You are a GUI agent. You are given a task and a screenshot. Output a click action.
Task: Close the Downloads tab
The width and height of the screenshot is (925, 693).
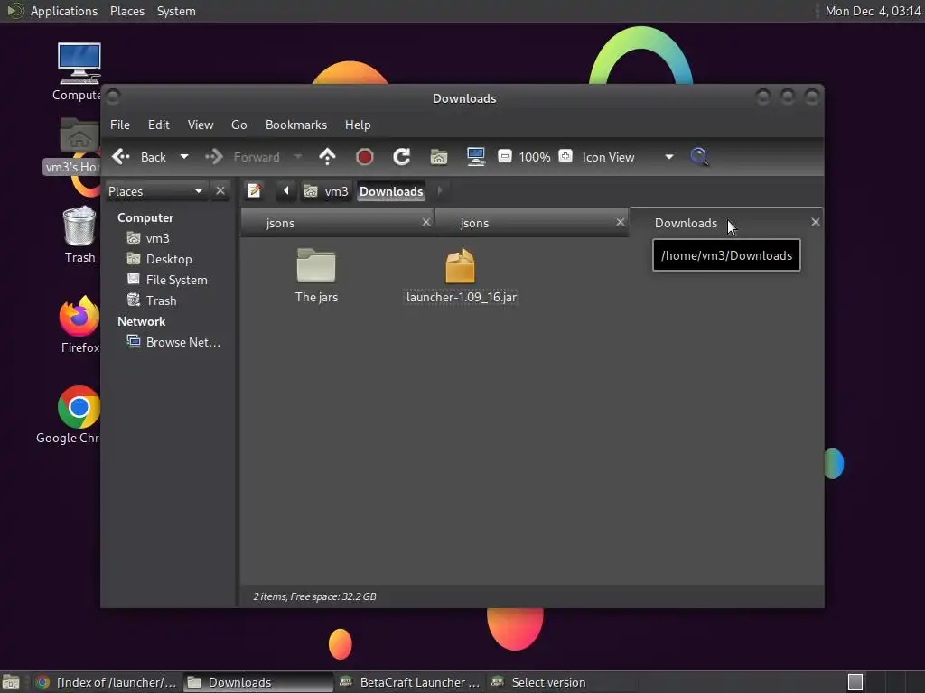[x=816, y=222]
